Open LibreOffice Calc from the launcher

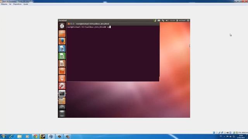62,56
